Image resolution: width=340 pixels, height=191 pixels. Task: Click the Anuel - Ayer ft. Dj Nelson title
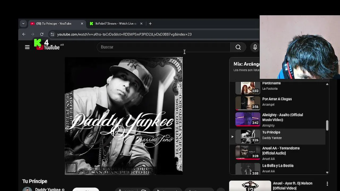[292, 186]
